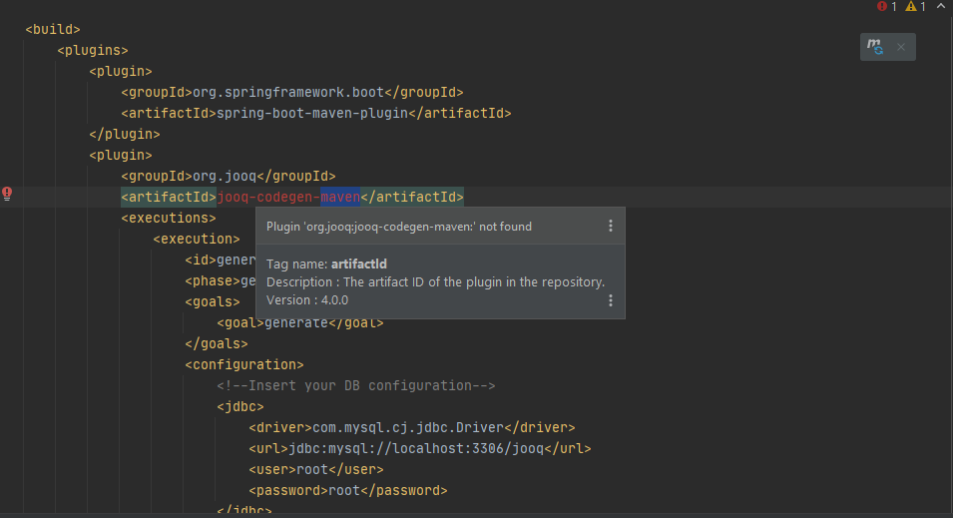Click the <phase> tag line

[220, 280]
